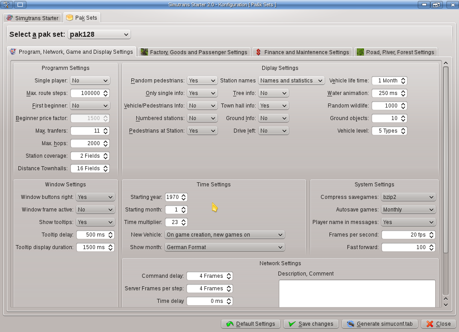The height and width of the screenshot is (332, 459).
Task: Open Station names dropdown
Action: 291,81
